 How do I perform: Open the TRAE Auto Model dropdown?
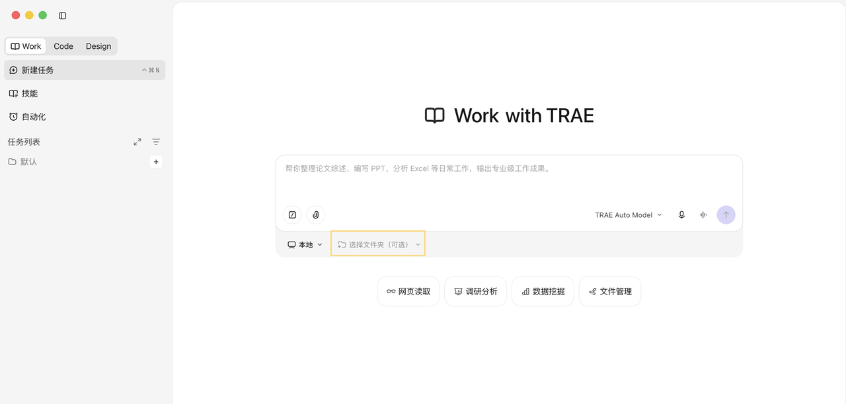[629, 215]
